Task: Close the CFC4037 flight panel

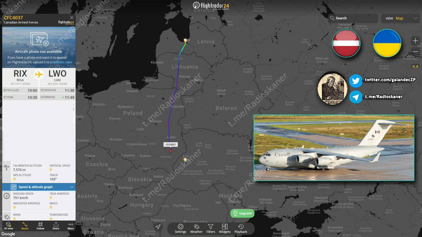Action: click(x=72, y=18)
